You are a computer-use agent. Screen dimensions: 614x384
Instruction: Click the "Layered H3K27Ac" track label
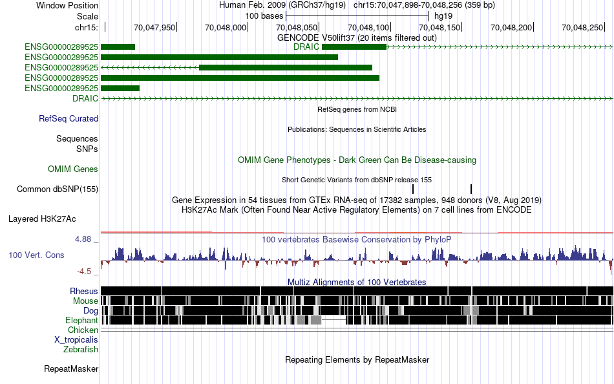(x=42, y=219)
